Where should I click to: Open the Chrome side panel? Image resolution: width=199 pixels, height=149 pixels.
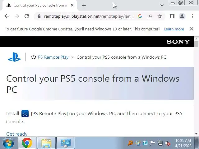[172, 16]
